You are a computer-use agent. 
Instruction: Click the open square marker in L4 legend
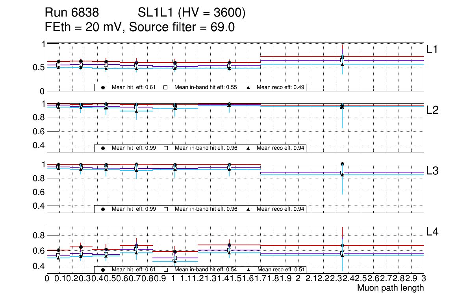[166, 270]
